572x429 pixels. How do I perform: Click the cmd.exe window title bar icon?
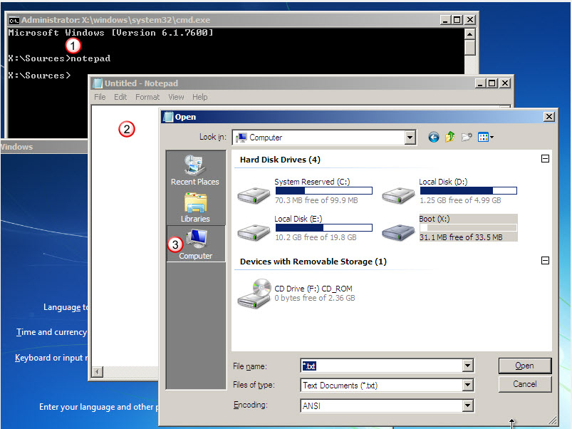pyautogui.click(x=14, y=20)
